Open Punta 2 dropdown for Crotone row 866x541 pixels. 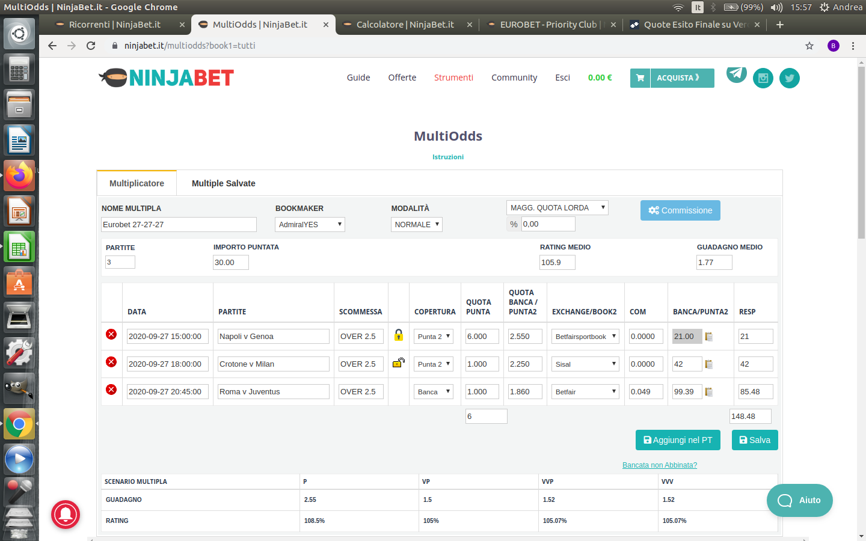coord(433,364)
